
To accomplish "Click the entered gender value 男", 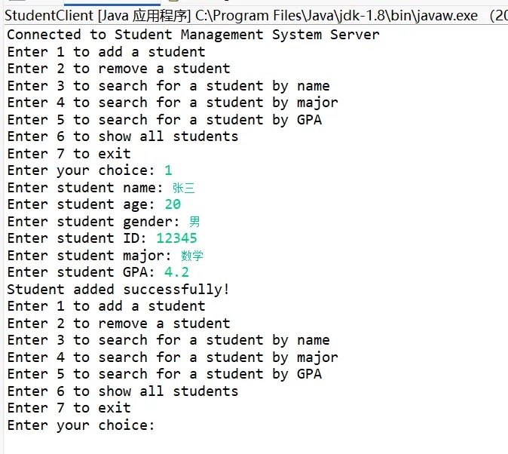I will click(x=194, y=222).
